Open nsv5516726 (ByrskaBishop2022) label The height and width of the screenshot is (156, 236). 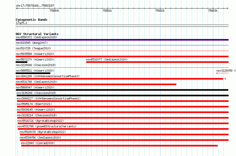click(x=41, y=121)
